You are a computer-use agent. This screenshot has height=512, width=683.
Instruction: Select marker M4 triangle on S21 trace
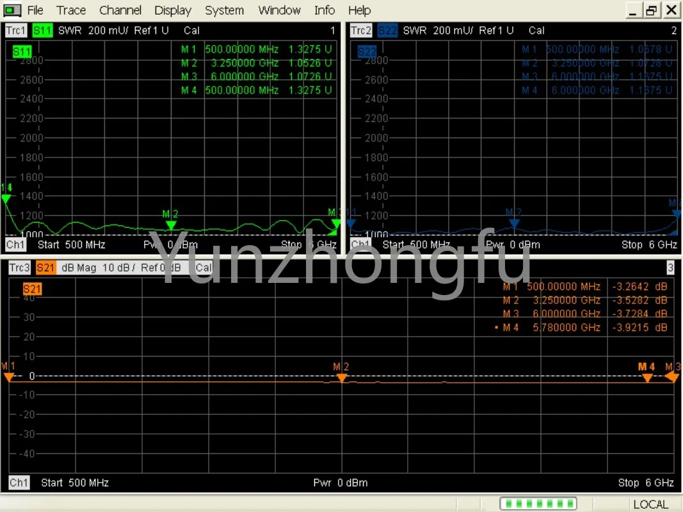tap(647, 378)
